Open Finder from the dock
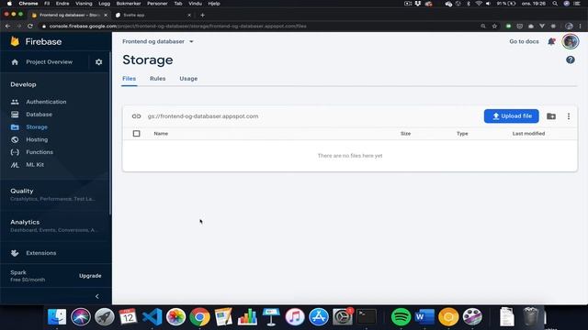 [57, 317]
